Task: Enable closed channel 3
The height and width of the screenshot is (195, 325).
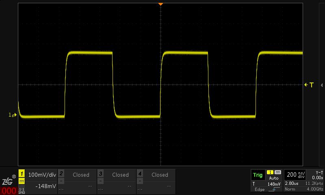Action: coord(117,175)
